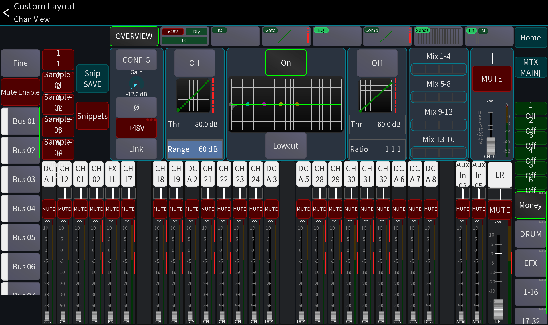548x325 pixels.
Task: Toggle the EQ On button
Action: pos(286,63)
